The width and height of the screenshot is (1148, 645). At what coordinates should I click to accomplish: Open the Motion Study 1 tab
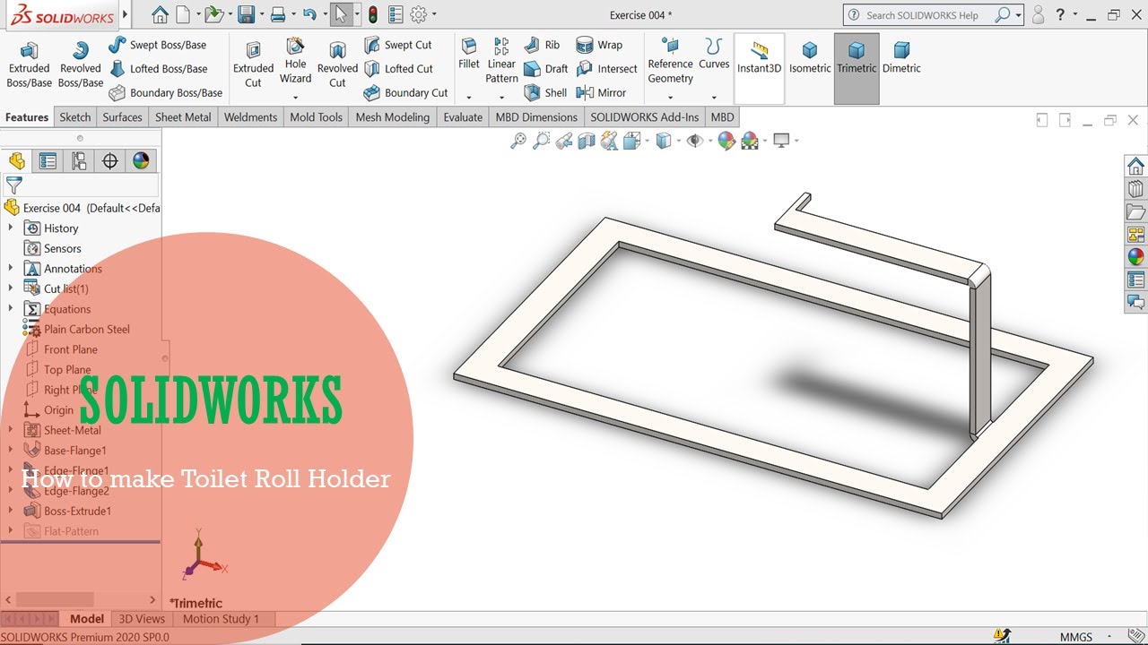click(x=221, y=618)
